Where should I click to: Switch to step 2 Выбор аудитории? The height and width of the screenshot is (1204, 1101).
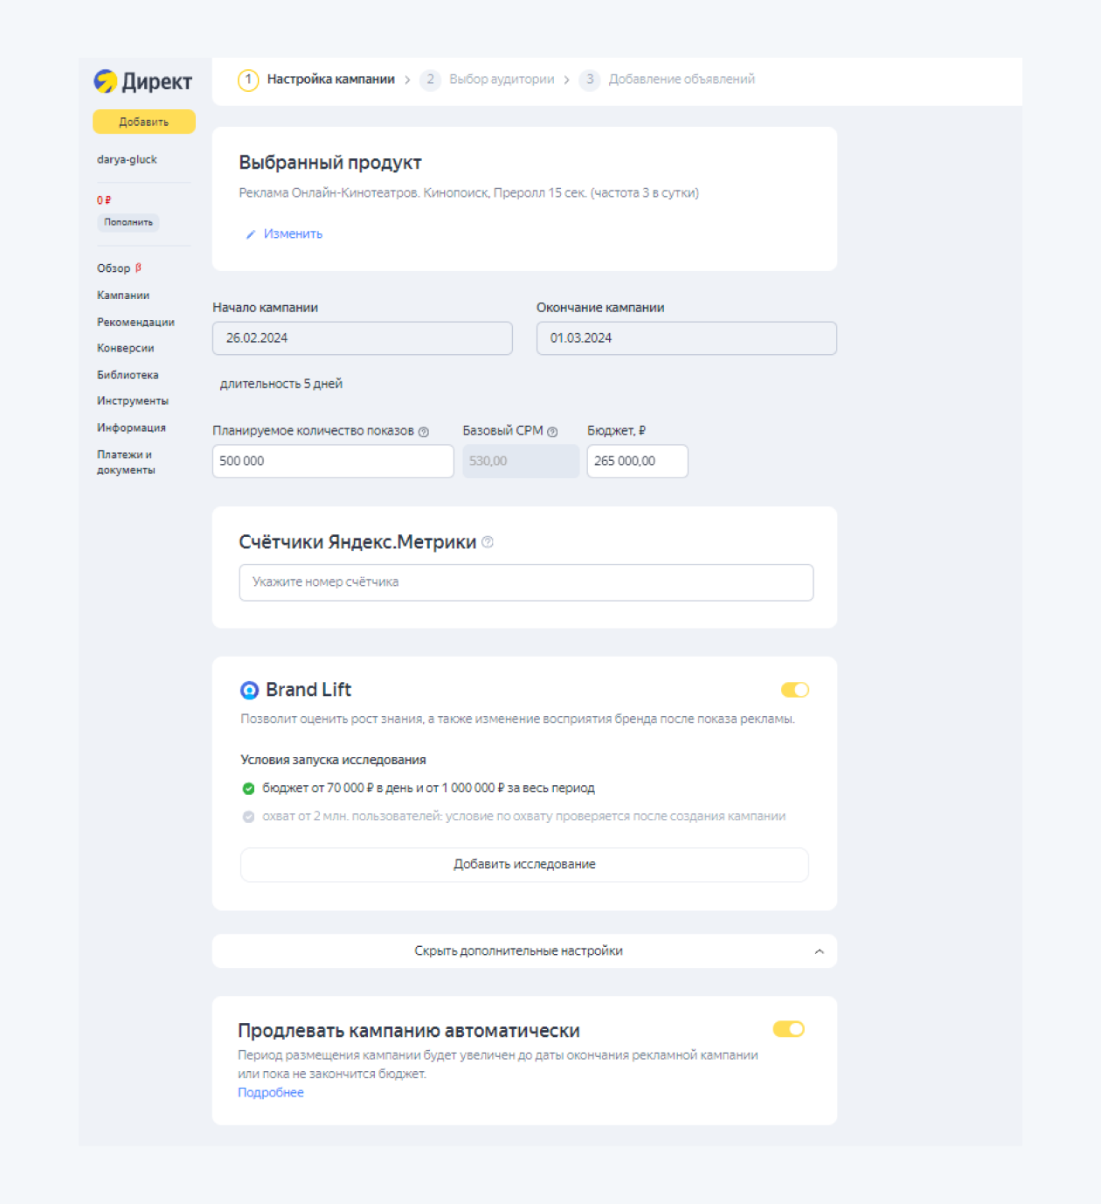coord(501,79)
